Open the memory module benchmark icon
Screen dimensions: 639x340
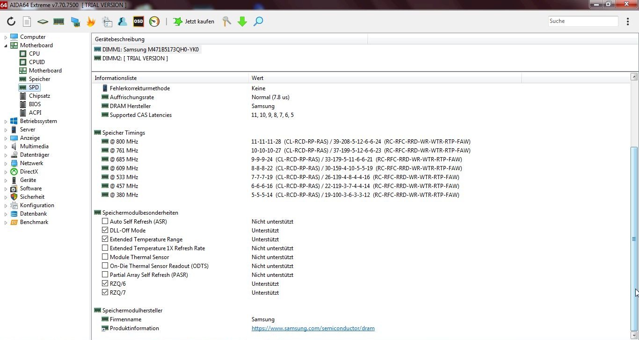pos(58,22)
